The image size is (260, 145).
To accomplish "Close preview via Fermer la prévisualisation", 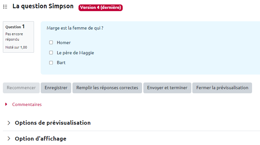I will coord(222,88).
